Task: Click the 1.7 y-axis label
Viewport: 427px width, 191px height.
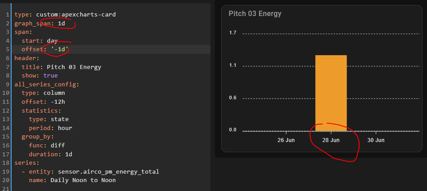Action: (233, 33)
